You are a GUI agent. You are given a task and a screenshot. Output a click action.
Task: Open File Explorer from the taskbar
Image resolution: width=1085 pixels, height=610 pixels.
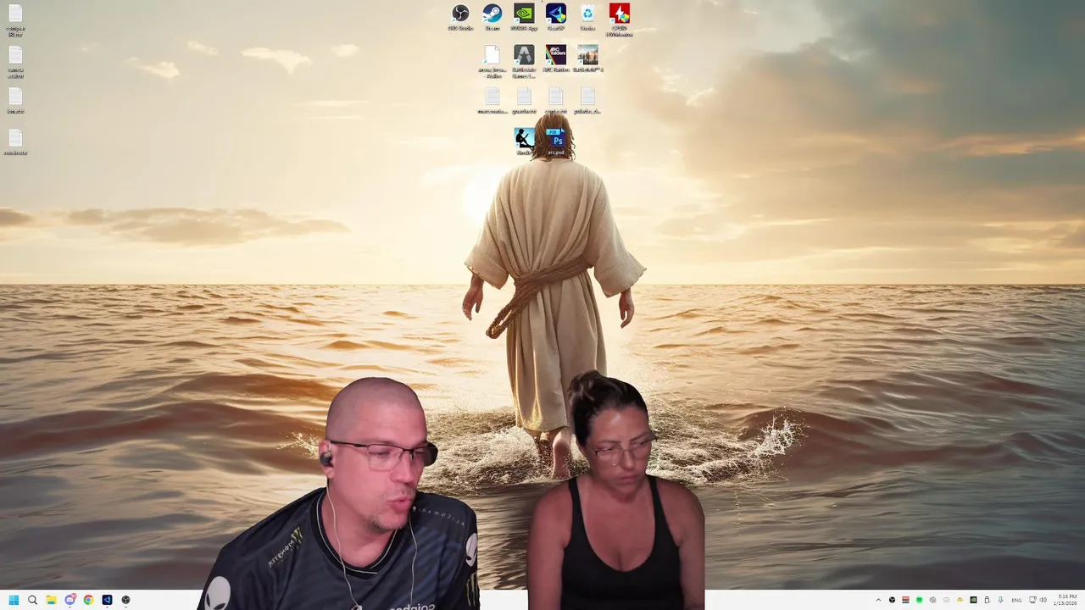click(x=51, y=600)
